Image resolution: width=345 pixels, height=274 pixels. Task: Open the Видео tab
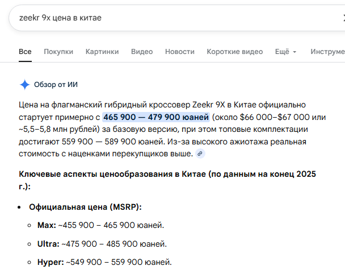[x=142, y=52]
